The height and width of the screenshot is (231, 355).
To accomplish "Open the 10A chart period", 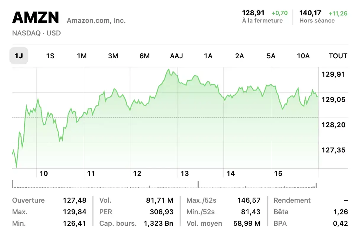I will 303,56.
